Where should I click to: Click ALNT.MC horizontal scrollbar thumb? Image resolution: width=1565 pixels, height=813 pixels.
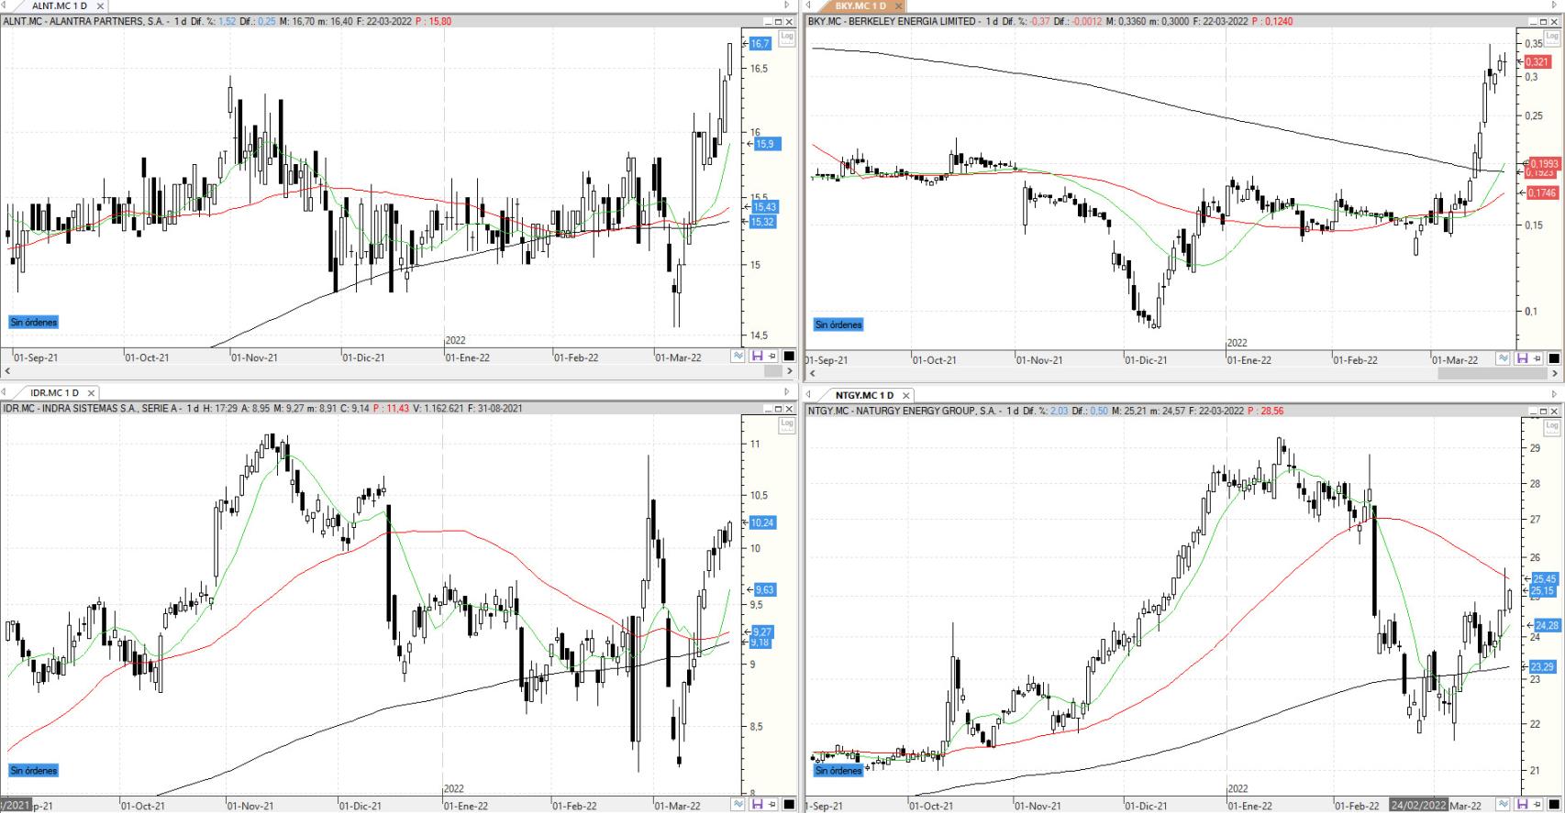773,371
